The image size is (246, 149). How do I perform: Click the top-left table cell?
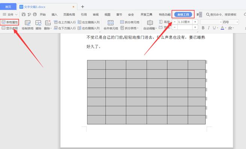97,65
